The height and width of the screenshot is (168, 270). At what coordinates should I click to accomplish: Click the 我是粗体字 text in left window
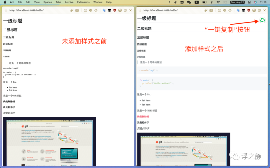click(x=9, y=107)
